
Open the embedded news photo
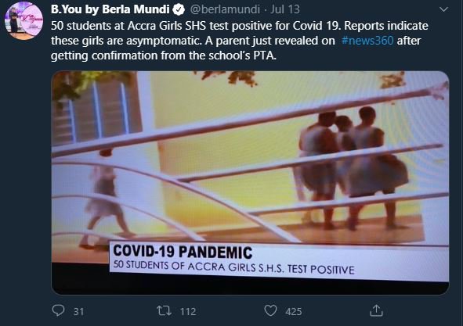tap(250, 182)
